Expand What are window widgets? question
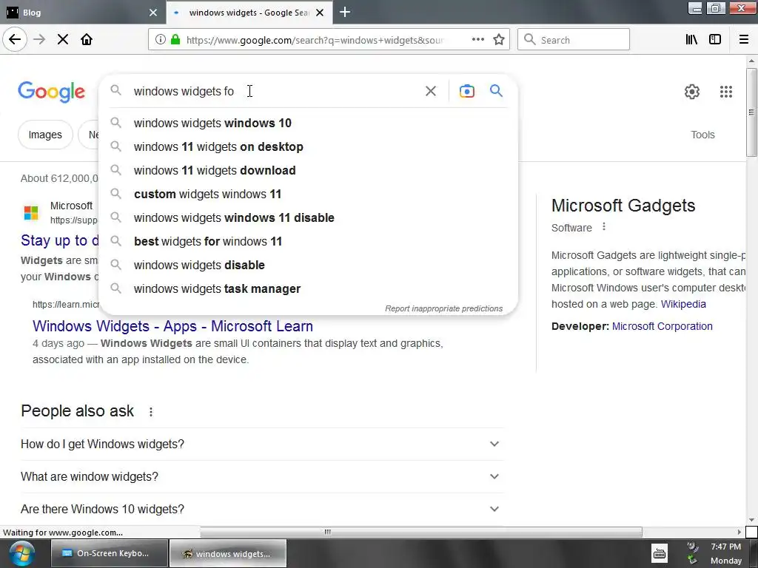The width and height of the screenshot is (758, 568). [x=262, y=476]
